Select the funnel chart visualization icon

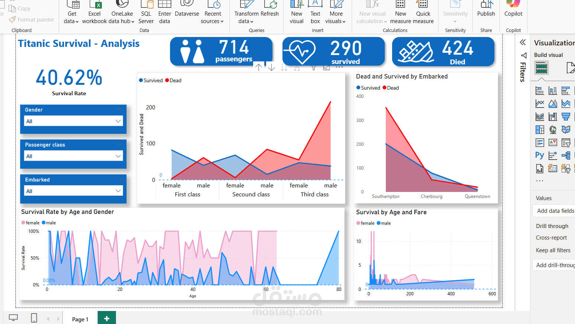566,116
